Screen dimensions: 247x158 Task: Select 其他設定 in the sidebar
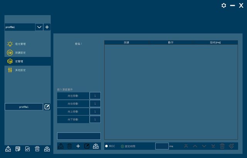20,71
